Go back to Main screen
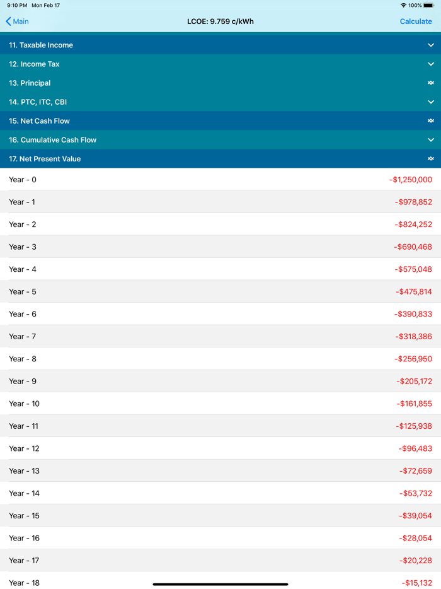The height and width of the screenshot is (589, 441). pos(18,21)
